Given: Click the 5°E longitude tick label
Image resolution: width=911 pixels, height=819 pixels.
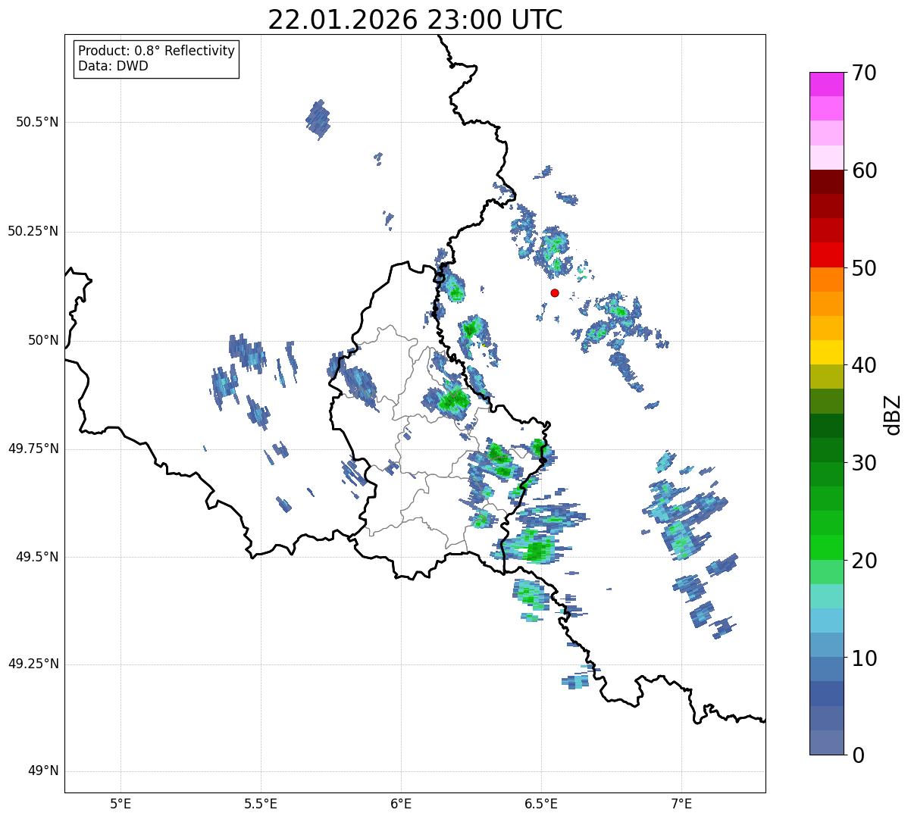Looking at the screenshot, I should point(121,802).
